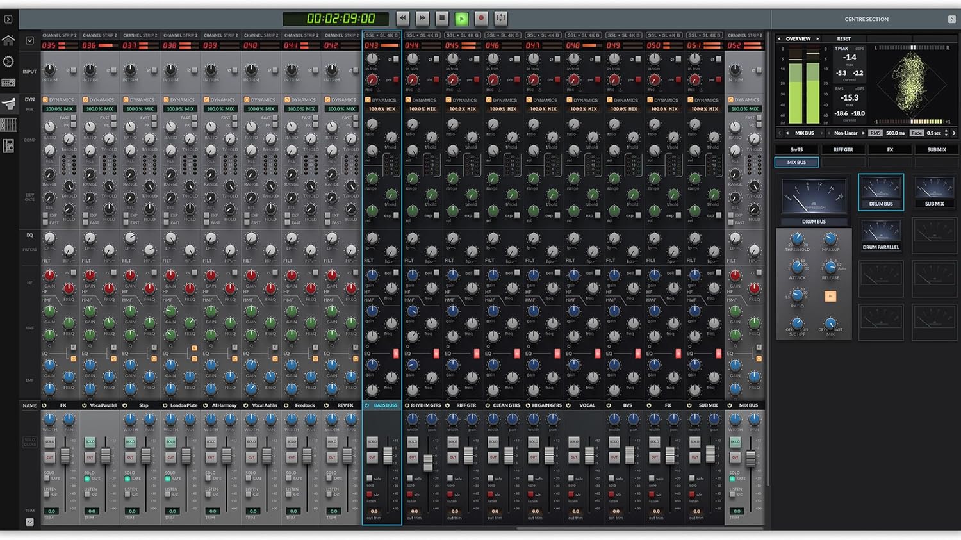This screenshot has height=540, width=961.
Task: Enable the Loop transport icon
Action: click(500, 18)
